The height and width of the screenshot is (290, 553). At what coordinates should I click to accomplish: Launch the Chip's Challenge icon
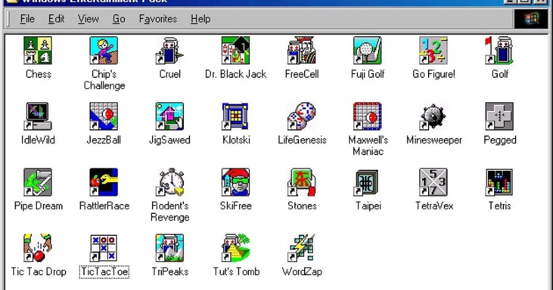(x=104, y=51)
